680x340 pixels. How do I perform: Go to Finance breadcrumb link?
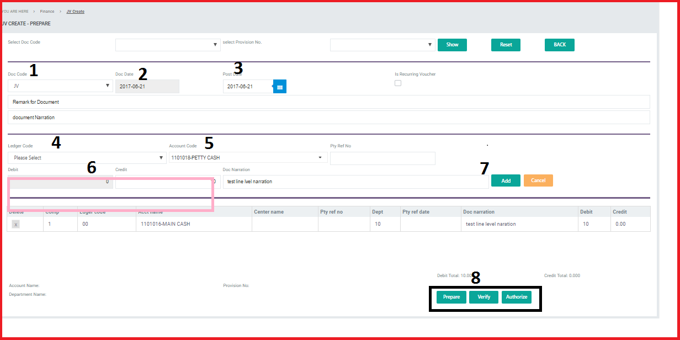[47, 11]
